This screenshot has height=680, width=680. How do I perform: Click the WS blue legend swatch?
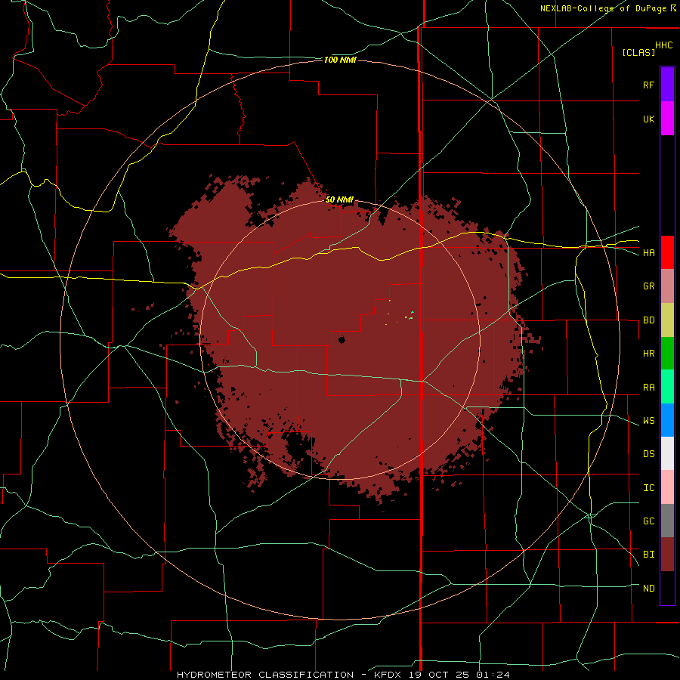click(x=667, y=420)
